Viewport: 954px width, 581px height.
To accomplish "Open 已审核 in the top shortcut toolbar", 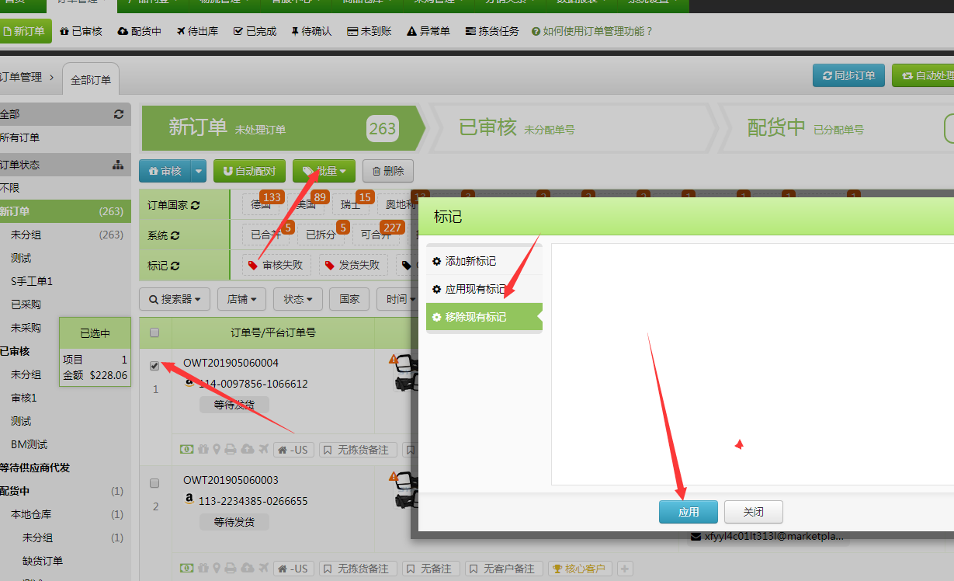I will coord(81,31).
